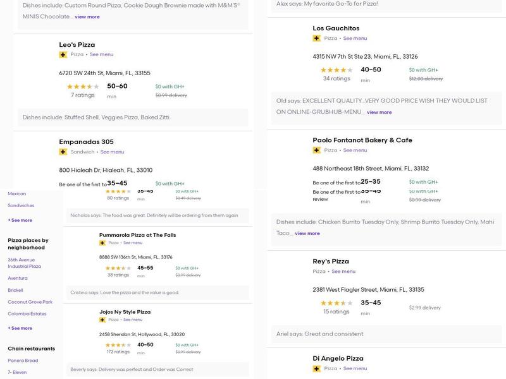
Task: Open the Panera Bread chain link
Action: pyautogui.click(x=23, y=361)
